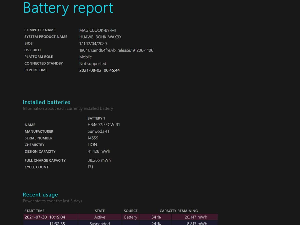Click the OS BUILD value text
Image resolution: width=300 pixels, height=225 pixels.
click(116, 50)
